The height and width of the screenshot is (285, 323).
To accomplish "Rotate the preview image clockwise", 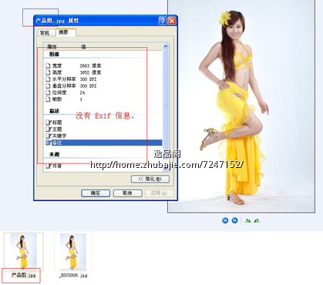I will pyautogui.click(x=247, y=220).
